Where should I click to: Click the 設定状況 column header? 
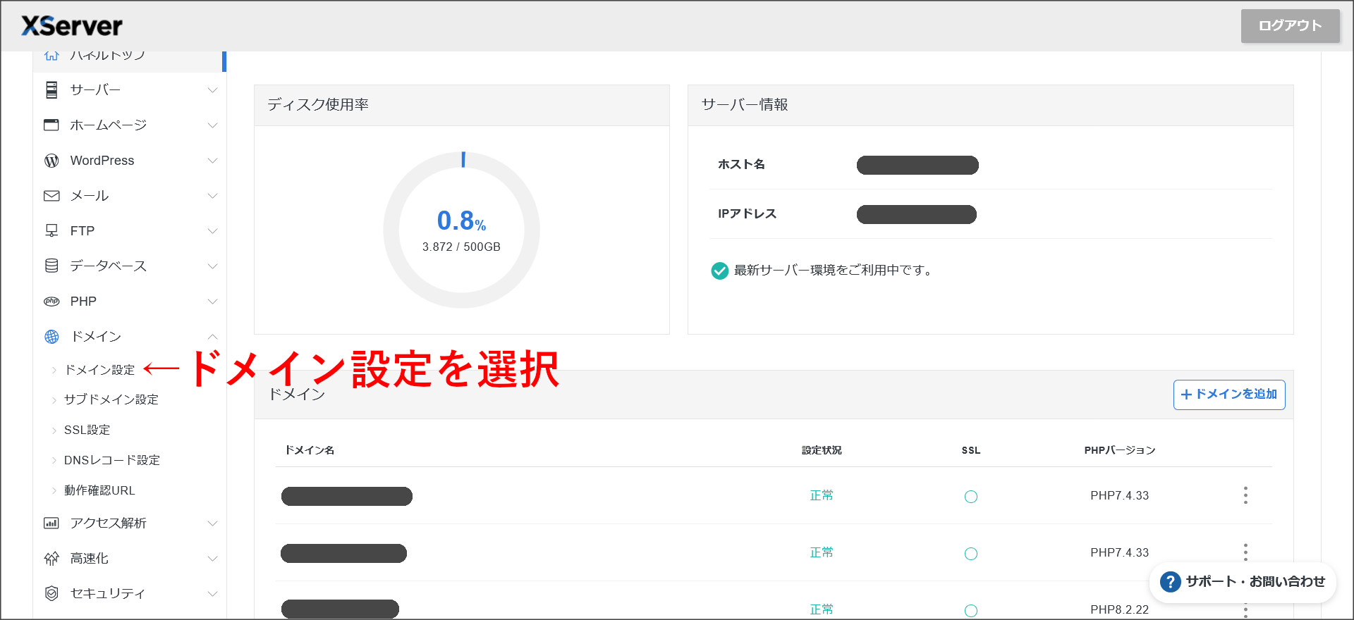tap(822, 450)
